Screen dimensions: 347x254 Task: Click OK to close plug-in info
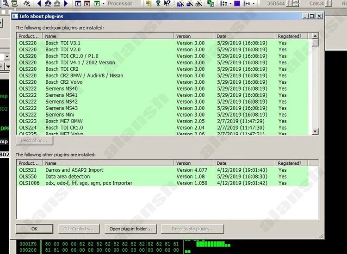tap(34, 229)
